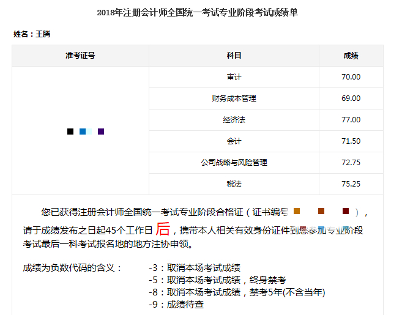
Task: Click the name label 姓名：王腾
Action: (x=32, y=34)
